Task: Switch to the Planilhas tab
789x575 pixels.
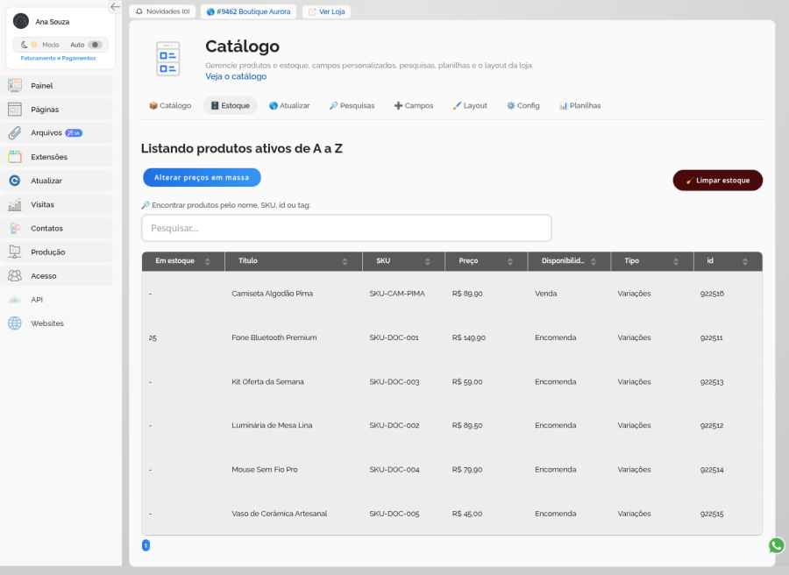Action: coord(579,106)
